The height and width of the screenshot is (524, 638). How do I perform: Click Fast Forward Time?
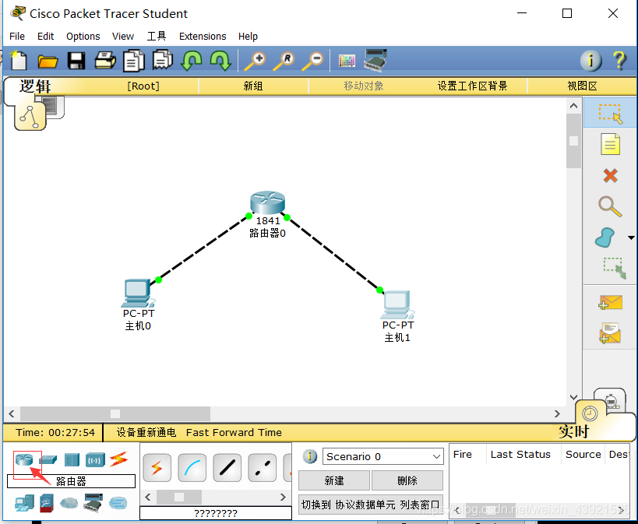(x=234, y=432)
